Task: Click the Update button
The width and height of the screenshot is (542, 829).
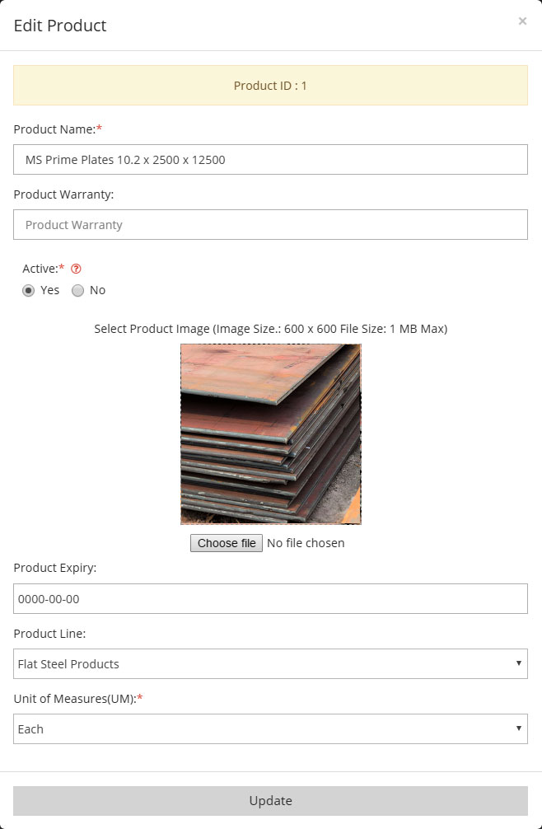Action: click(x=270, y=800)
